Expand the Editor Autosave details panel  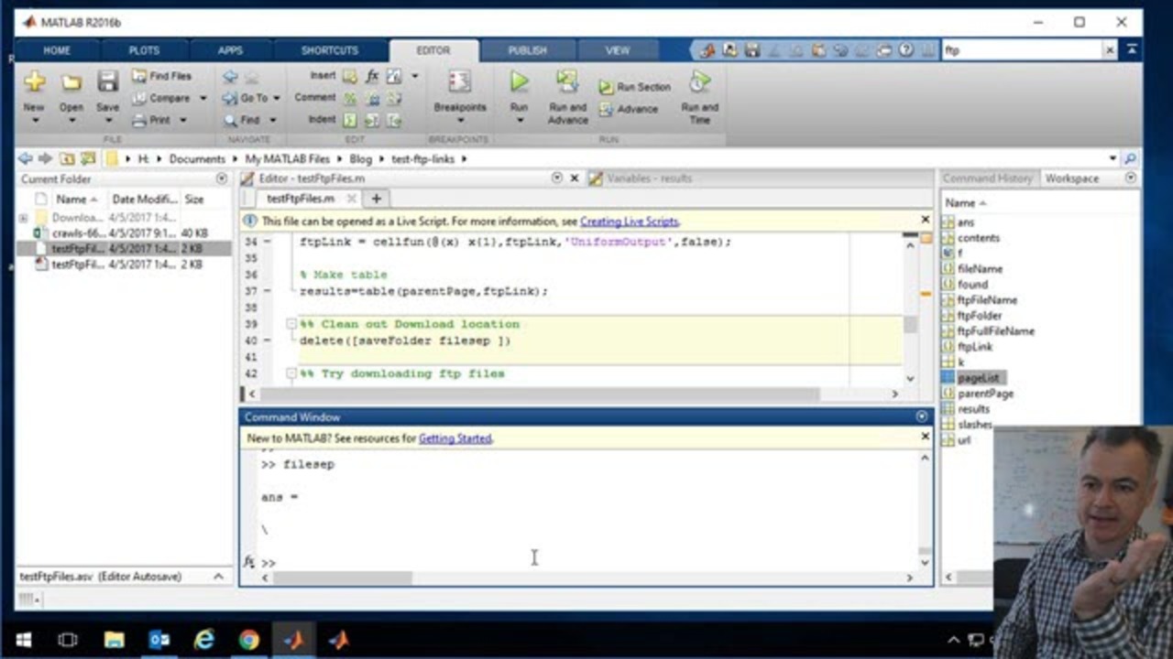point(218,577)
